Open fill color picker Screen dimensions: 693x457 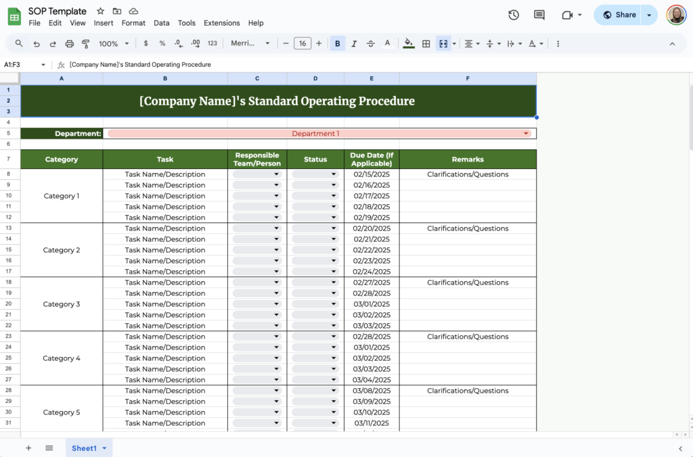tap(409, 43)
